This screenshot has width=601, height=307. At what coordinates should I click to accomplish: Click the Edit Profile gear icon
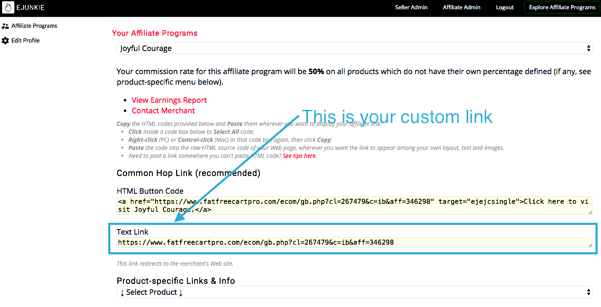tap(5, 40)
